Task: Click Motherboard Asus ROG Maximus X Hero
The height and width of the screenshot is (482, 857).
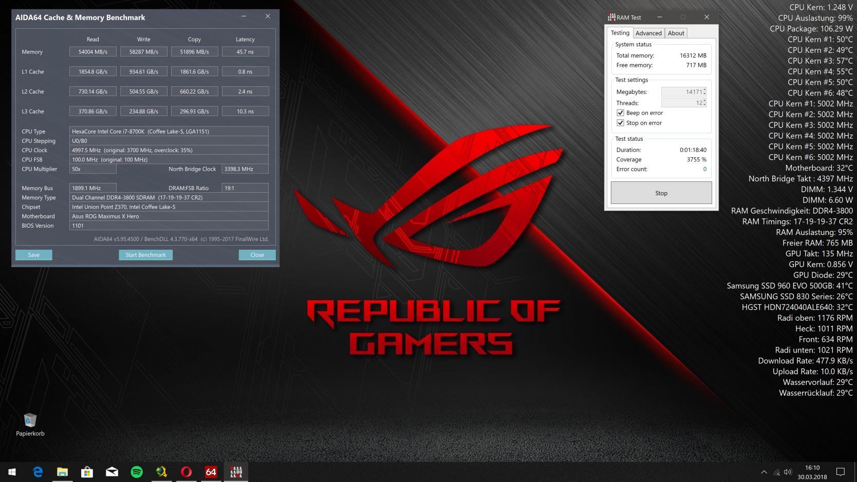Action: pos(169,216)
